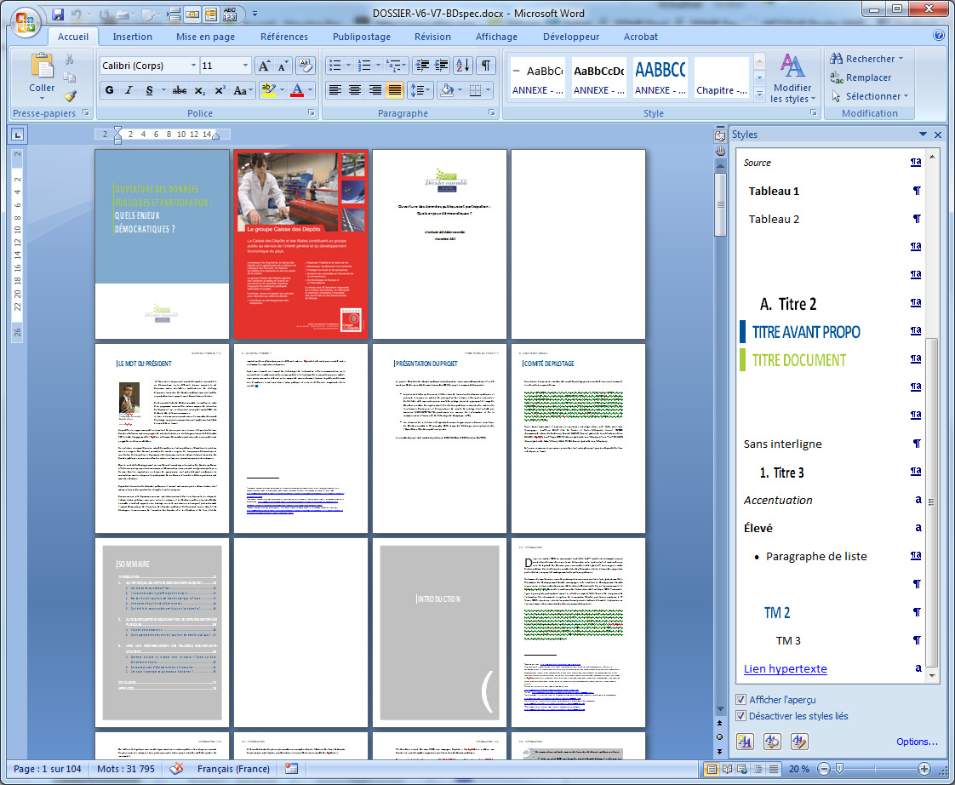Click the Options... link in Styles pane
The image size is (955, 785).
[x=917, y=742]
